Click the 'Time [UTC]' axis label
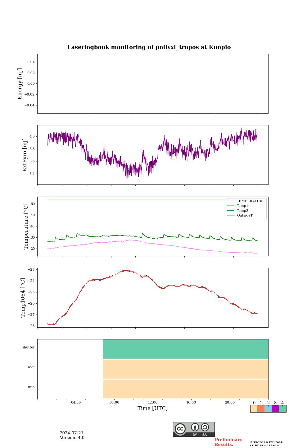 coord(153,408)
